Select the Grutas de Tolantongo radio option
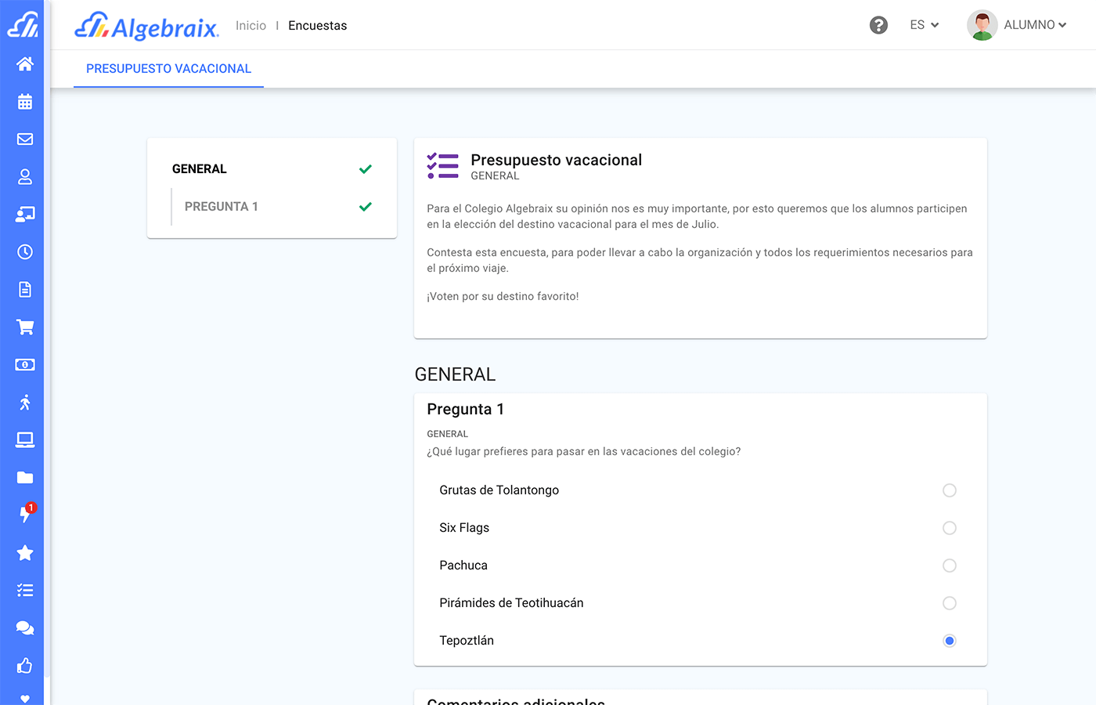1096x705 pixels. pos(949,490)
